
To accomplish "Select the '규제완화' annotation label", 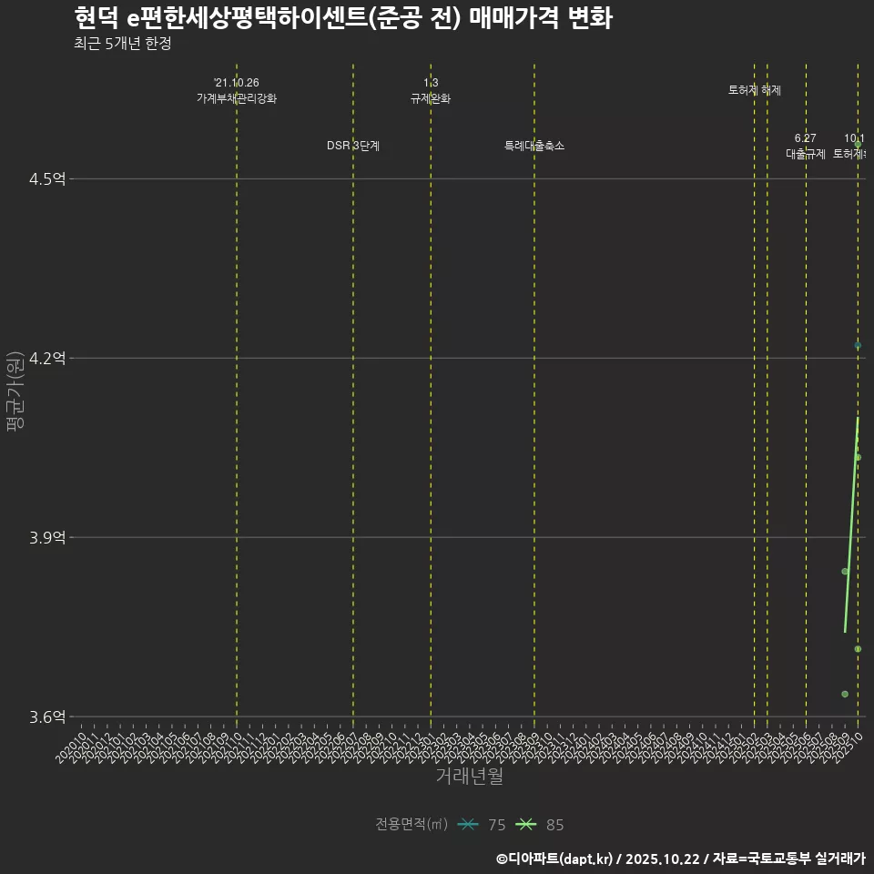I will (431, 98).
